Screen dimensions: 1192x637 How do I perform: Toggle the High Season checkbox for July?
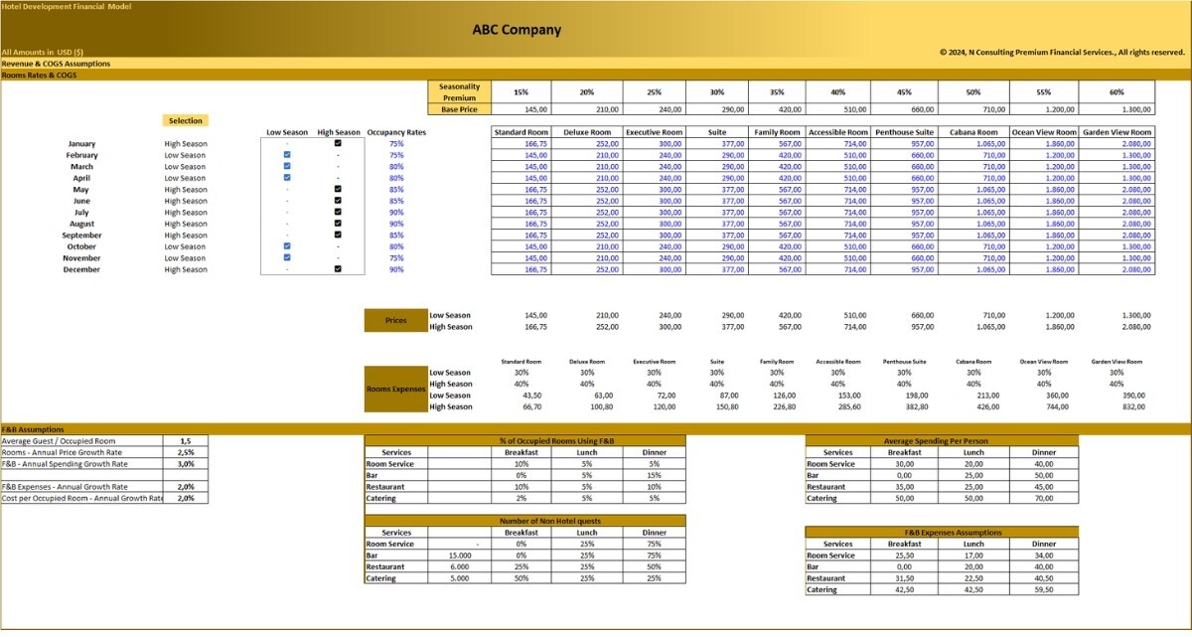[x=338, y=212]
